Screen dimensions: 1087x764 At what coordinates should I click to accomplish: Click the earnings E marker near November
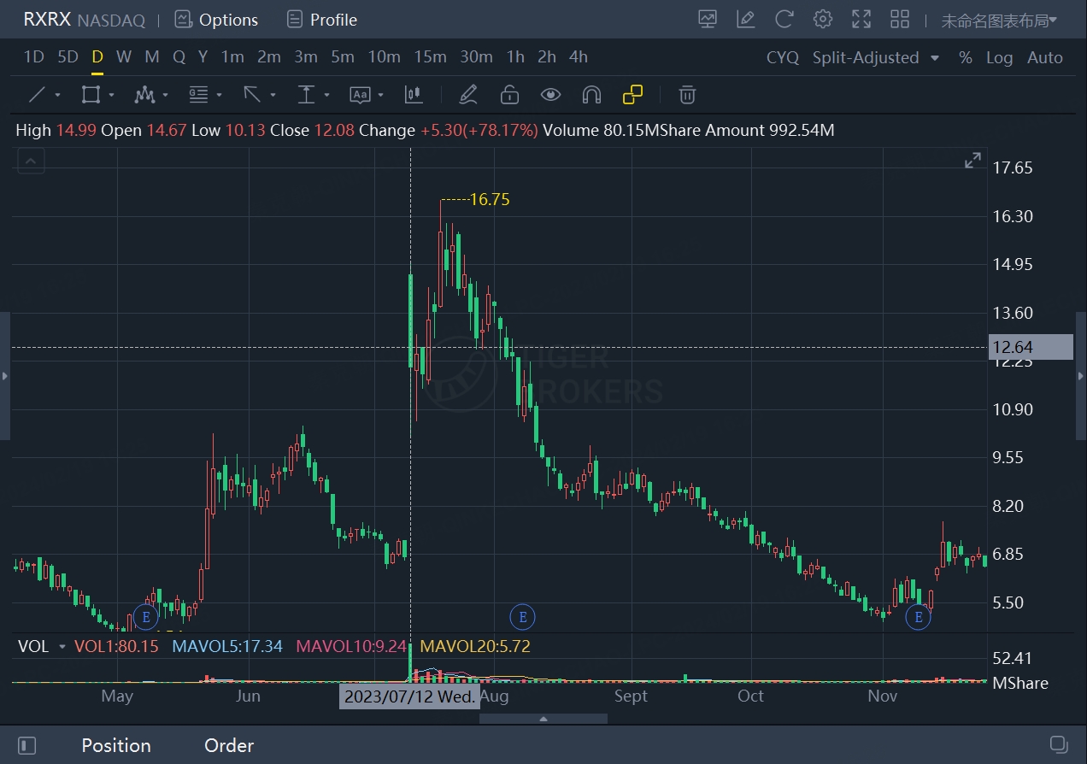(x=919, y=616)
